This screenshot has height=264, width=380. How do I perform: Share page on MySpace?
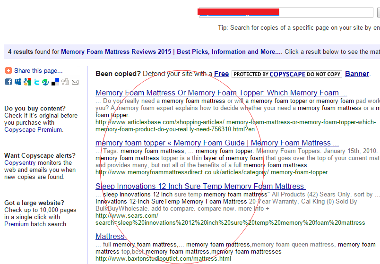[x=17, y=82]
